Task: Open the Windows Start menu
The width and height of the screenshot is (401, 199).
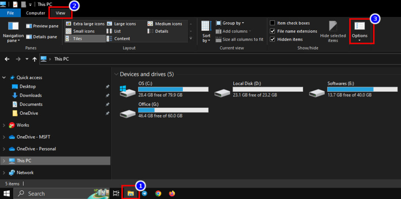Action: (x=7, y=194)
